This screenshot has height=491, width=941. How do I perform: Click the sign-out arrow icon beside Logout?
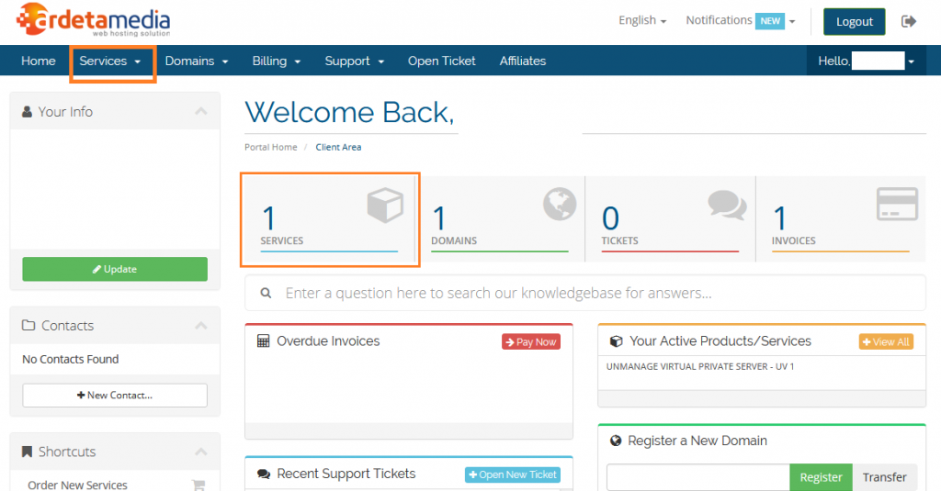click(x=909, y=21)
